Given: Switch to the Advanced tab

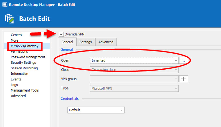Looking at the screenshot, I should coord(106,42).
